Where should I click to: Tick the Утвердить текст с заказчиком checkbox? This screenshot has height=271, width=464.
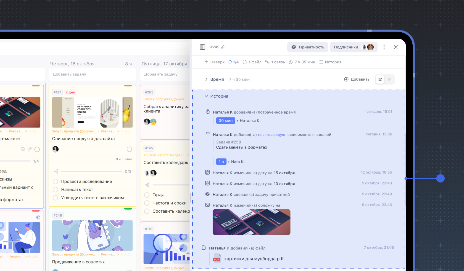[x=56, y=198]
